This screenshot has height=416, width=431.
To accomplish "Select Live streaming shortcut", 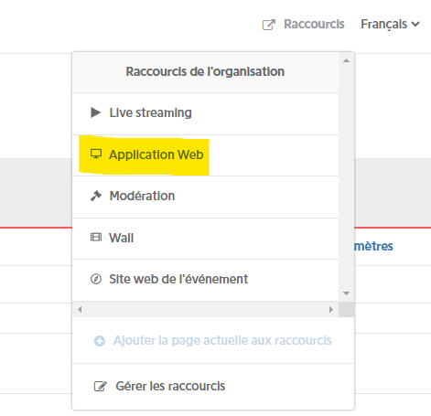I will pyautogui.click(x=205, y=113).
